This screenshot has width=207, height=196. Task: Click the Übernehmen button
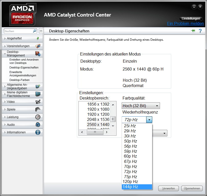pos(192,188)
